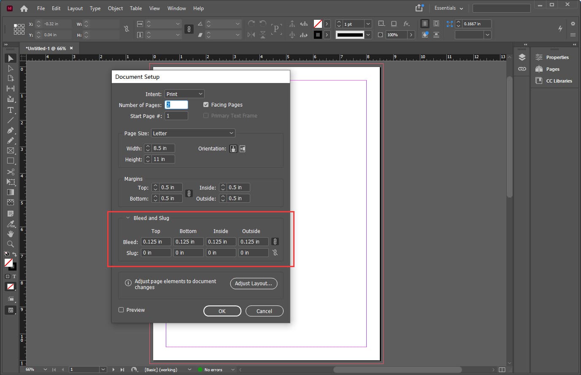Select the Gradient Swatch tool

11,192
